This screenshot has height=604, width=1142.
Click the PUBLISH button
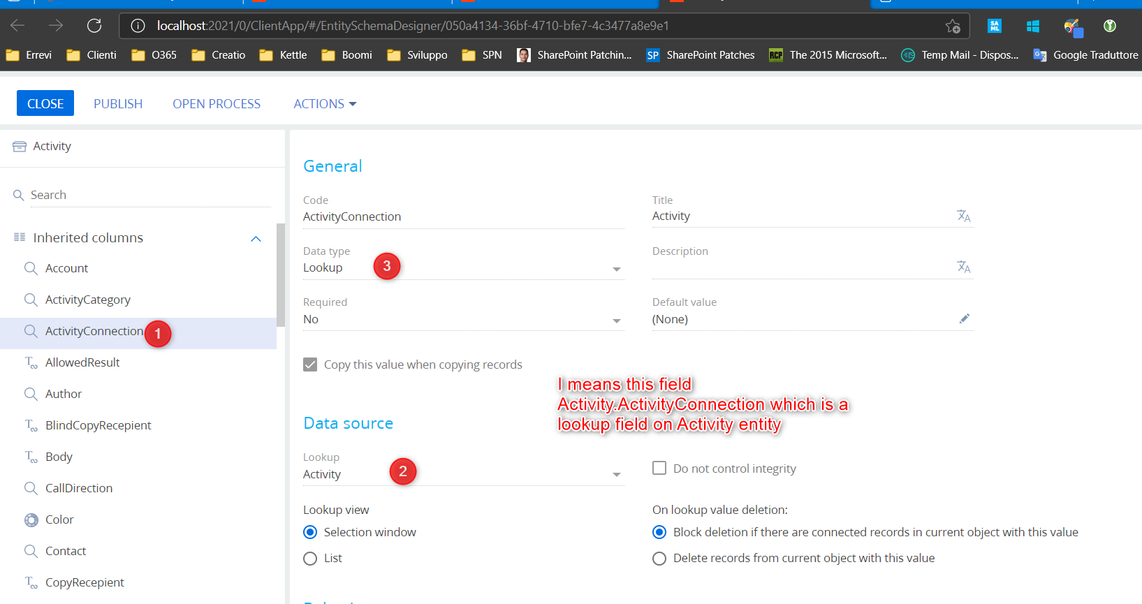[x=118, y=104]
